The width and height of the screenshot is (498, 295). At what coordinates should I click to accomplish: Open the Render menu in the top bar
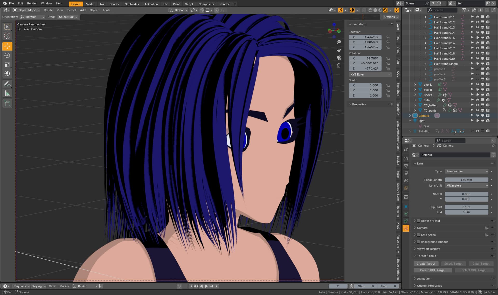click(x=32, y=3)
